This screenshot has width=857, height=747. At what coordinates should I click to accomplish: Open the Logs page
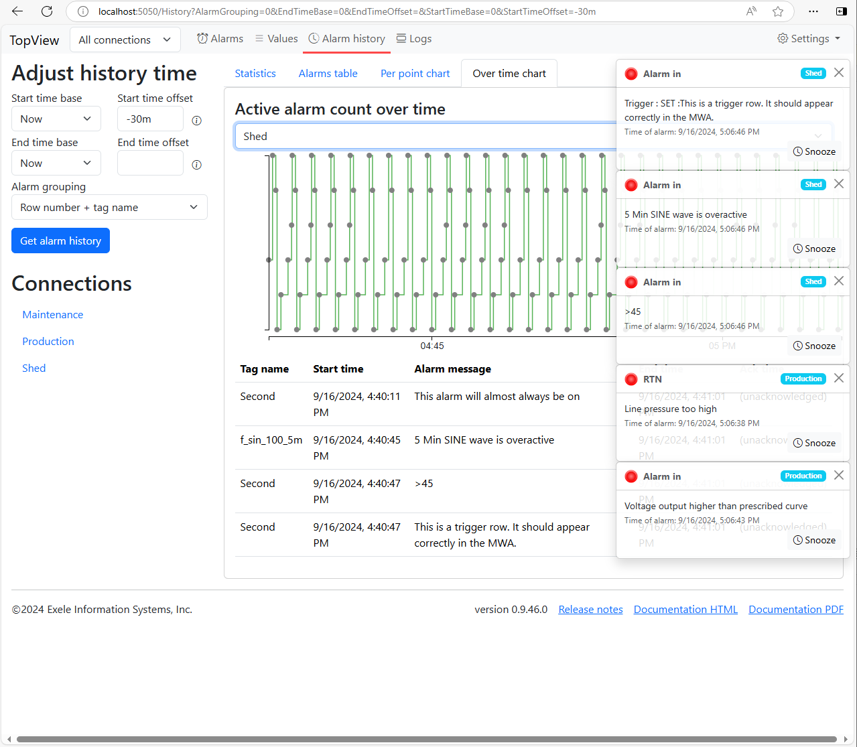click(413, 39)
